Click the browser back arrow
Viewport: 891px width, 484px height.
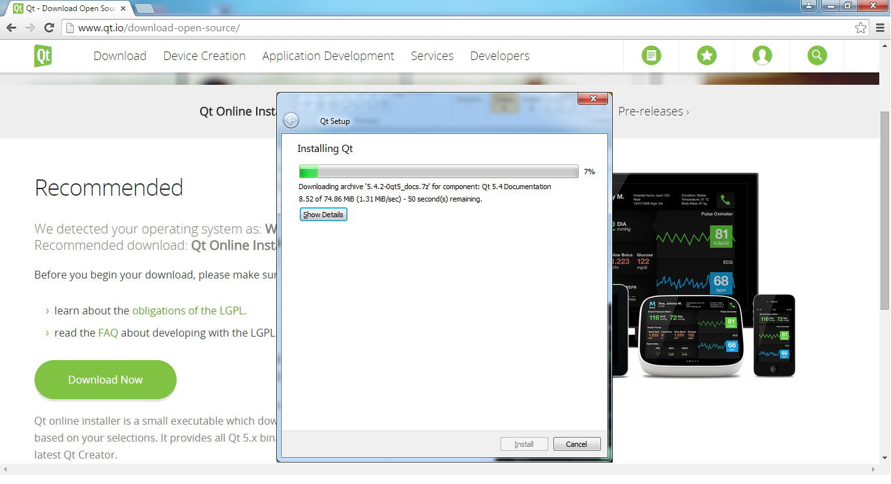11,27
